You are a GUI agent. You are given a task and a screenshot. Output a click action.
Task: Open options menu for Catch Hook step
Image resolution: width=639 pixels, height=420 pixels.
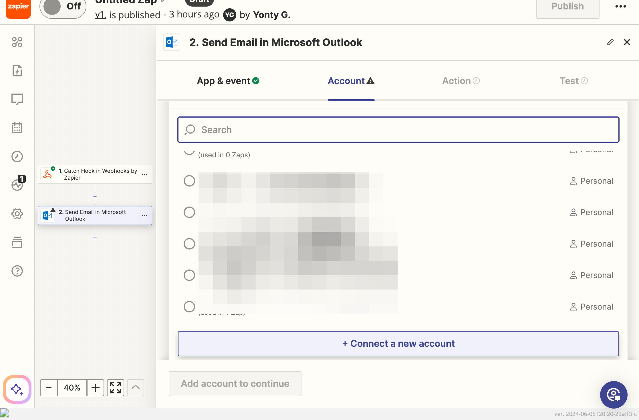pyautogui.click(x=144, y=174)
